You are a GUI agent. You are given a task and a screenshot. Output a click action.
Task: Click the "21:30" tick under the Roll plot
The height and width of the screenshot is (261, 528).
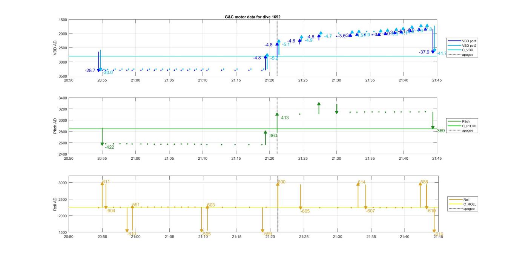point(337,237)
